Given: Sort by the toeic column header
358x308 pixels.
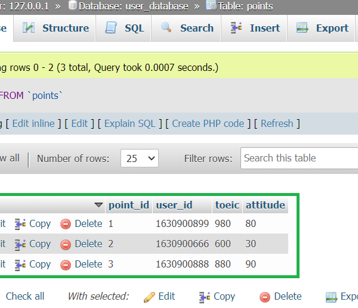Looking at the screenshot, I should [x=227, y=205].
